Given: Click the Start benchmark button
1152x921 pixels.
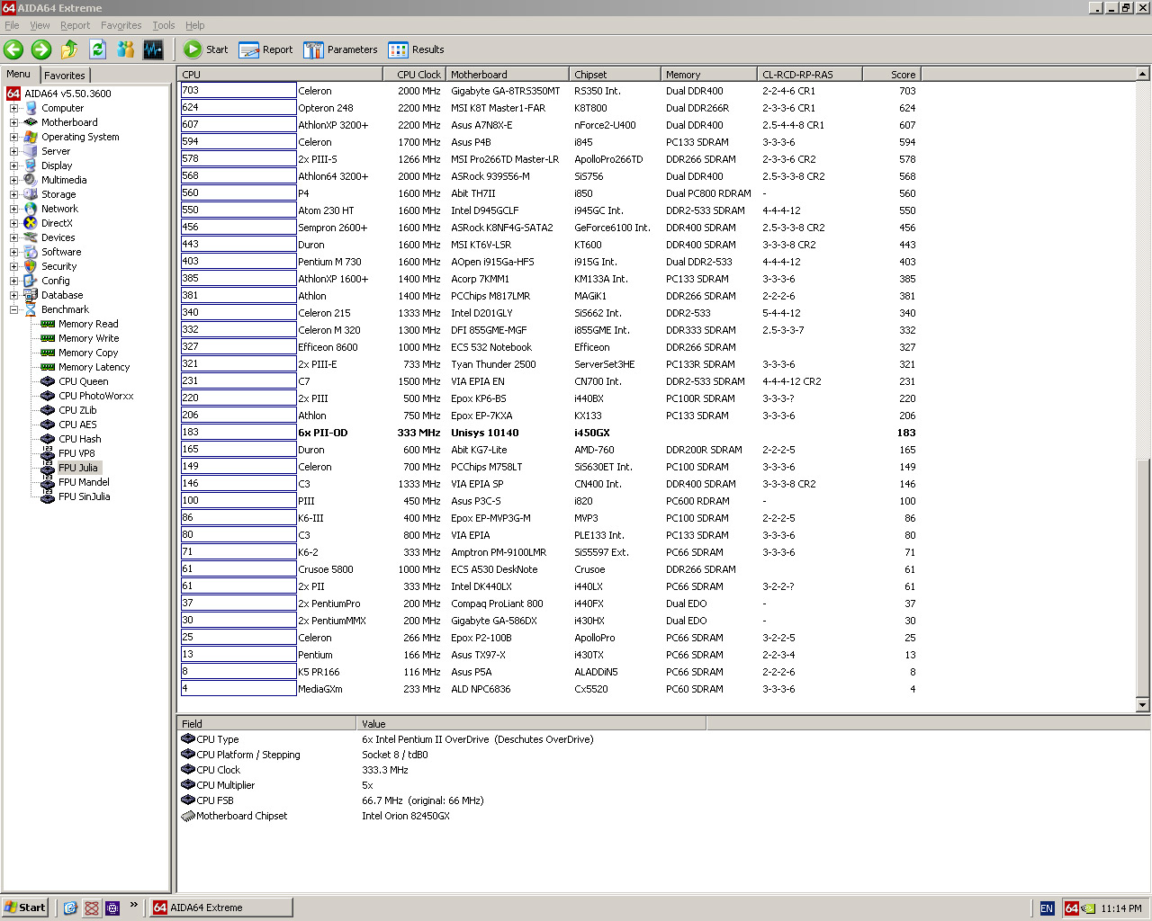Looking at the screenshot, I should coord(206,49).
